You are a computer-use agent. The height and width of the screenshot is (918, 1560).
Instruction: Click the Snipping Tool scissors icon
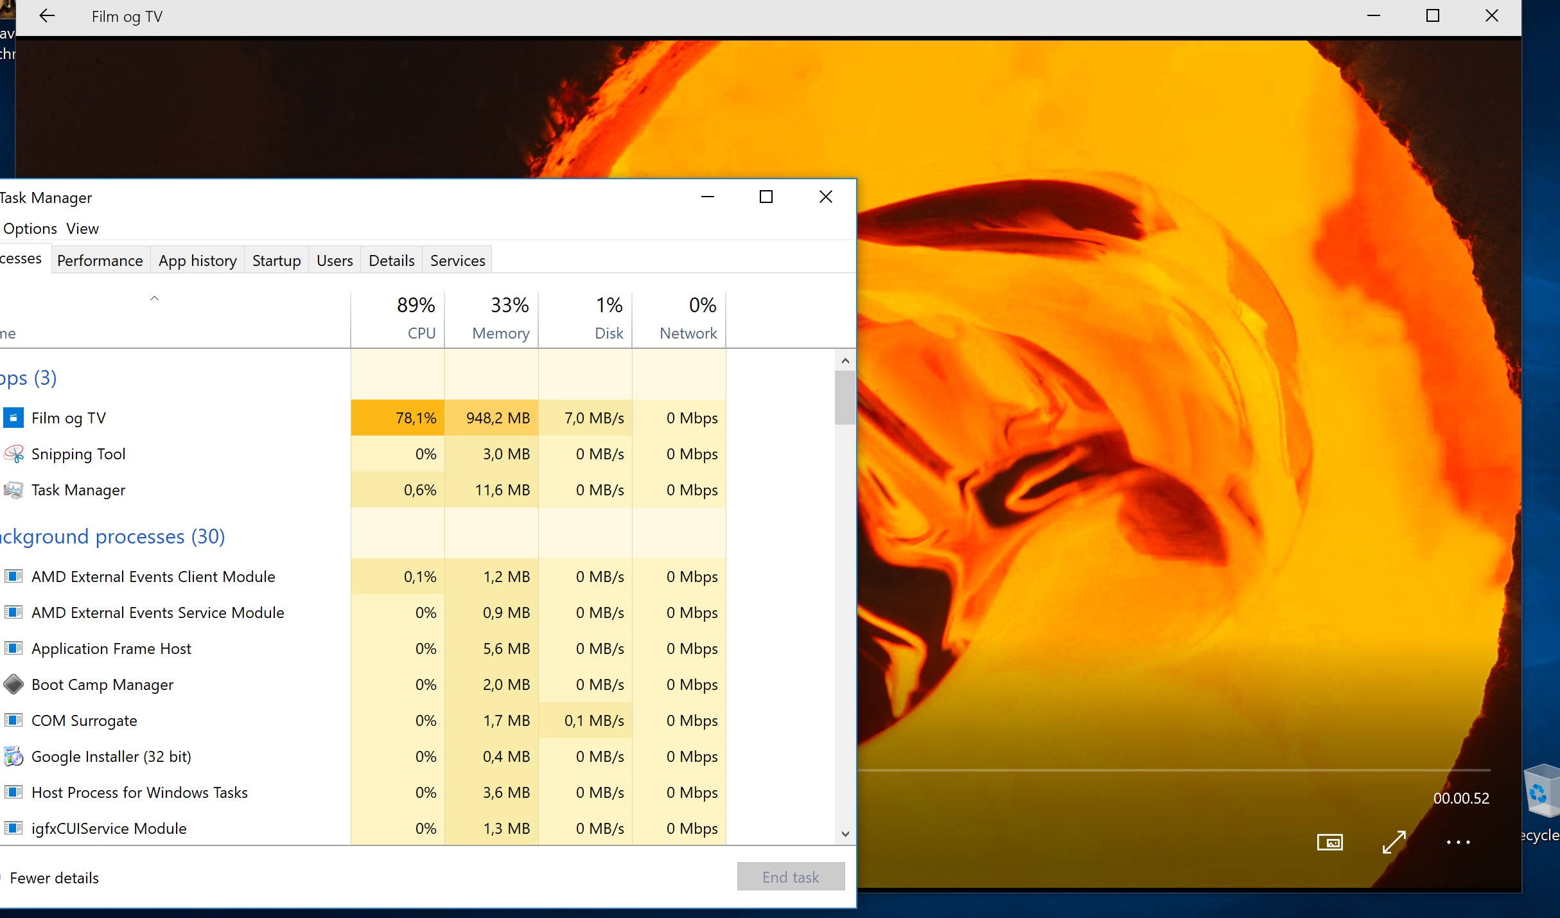point(13,454)
